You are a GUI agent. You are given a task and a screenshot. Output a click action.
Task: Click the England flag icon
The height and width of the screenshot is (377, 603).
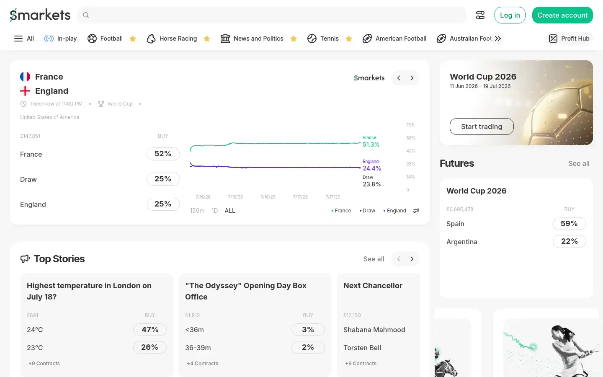25,91
